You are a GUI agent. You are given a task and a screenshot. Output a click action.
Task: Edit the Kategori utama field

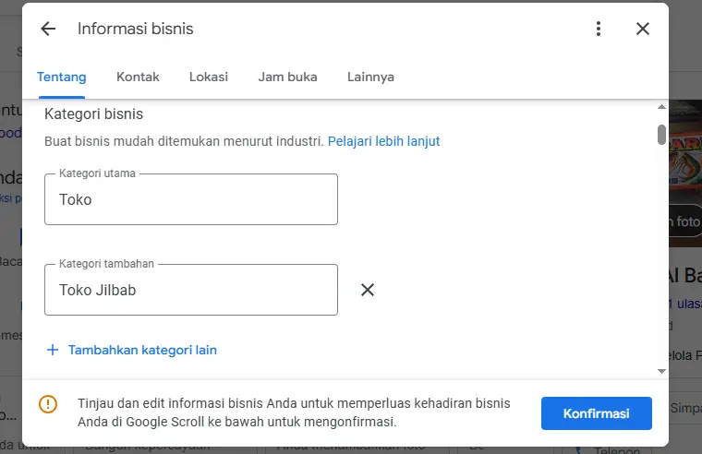[x=191, y=199]
